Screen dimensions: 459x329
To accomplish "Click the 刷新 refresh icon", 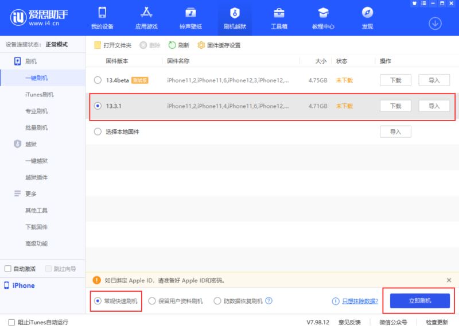I will point(172,45).
